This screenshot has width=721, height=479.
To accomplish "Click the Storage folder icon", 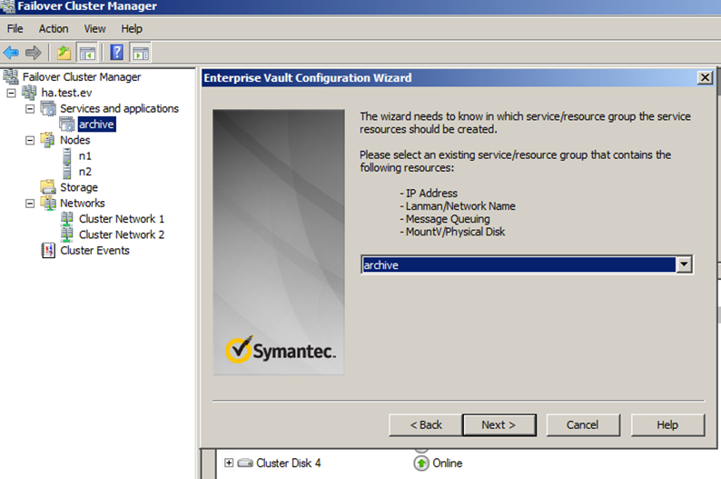I will 48,187.
